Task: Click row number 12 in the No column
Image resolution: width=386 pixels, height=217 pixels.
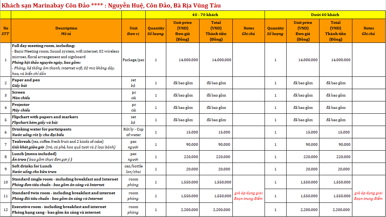Action: point(6,210)
